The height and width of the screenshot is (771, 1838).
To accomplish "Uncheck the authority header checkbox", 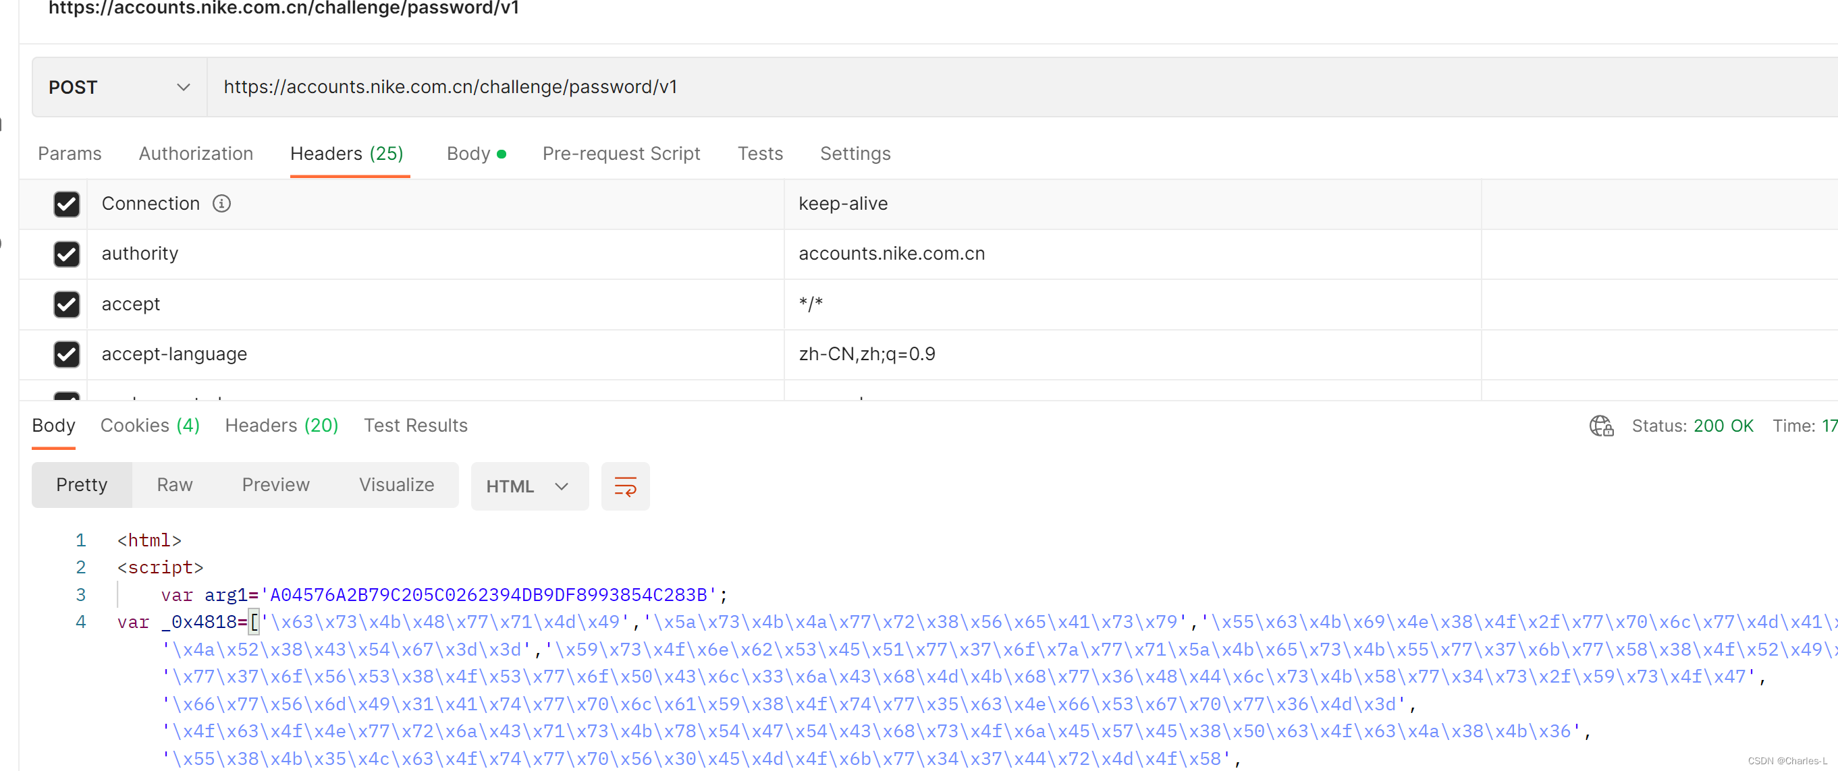I will pos(66,254).
